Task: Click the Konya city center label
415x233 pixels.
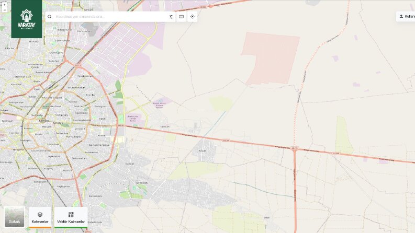Action: pos(43,121)
